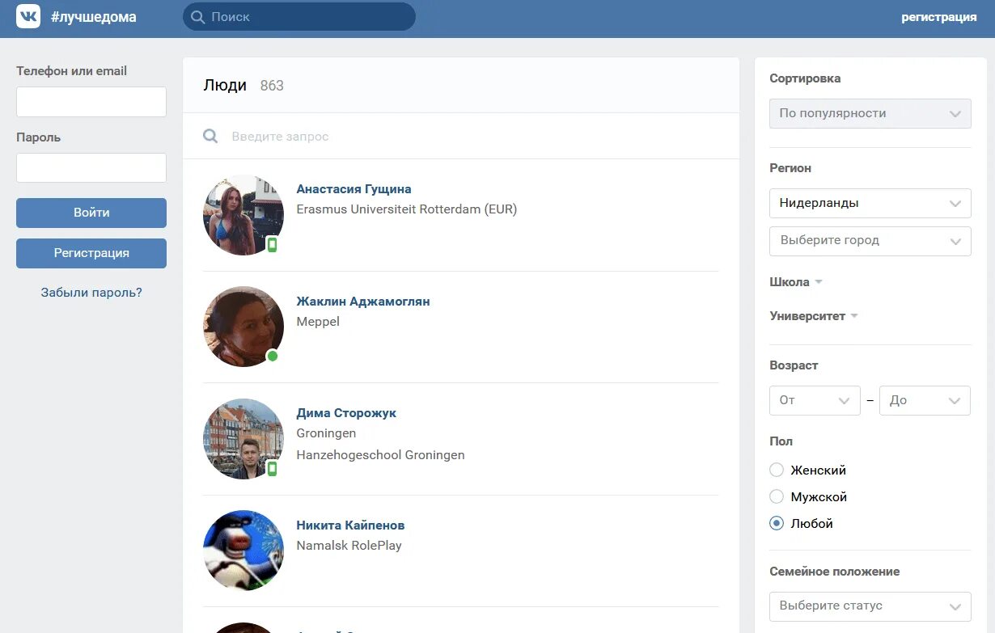Open the Нидерланды region dropdown
Image resolution: width=995 pixels, height=633 pixels.
(x=870, y=203)
